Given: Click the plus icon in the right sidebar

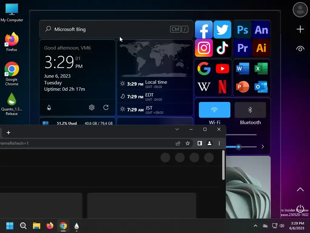Looking at the screenshot, I should click(300, 29).
